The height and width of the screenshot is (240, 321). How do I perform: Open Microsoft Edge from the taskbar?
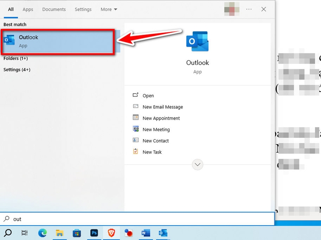[43, 233]
